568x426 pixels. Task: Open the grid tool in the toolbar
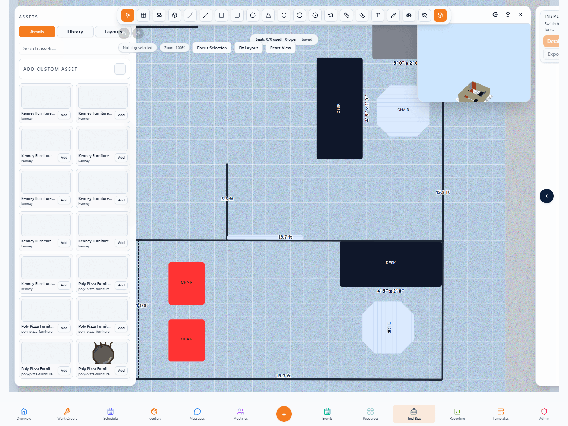coord(143,15)
